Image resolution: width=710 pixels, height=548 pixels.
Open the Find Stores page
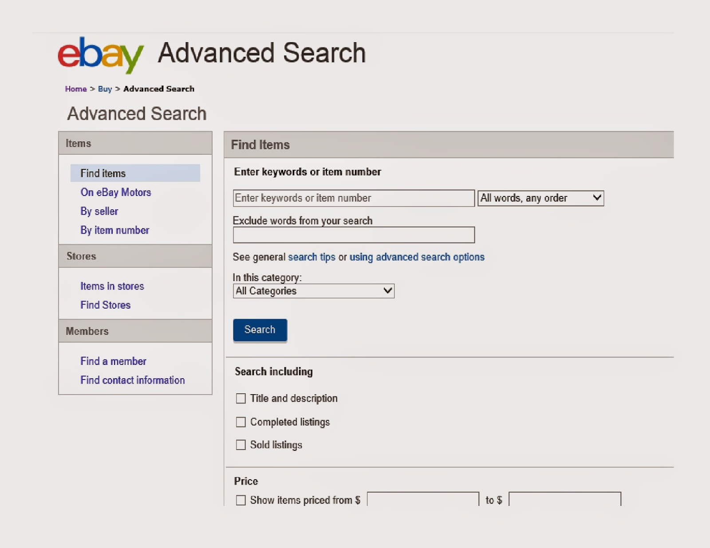105,305
